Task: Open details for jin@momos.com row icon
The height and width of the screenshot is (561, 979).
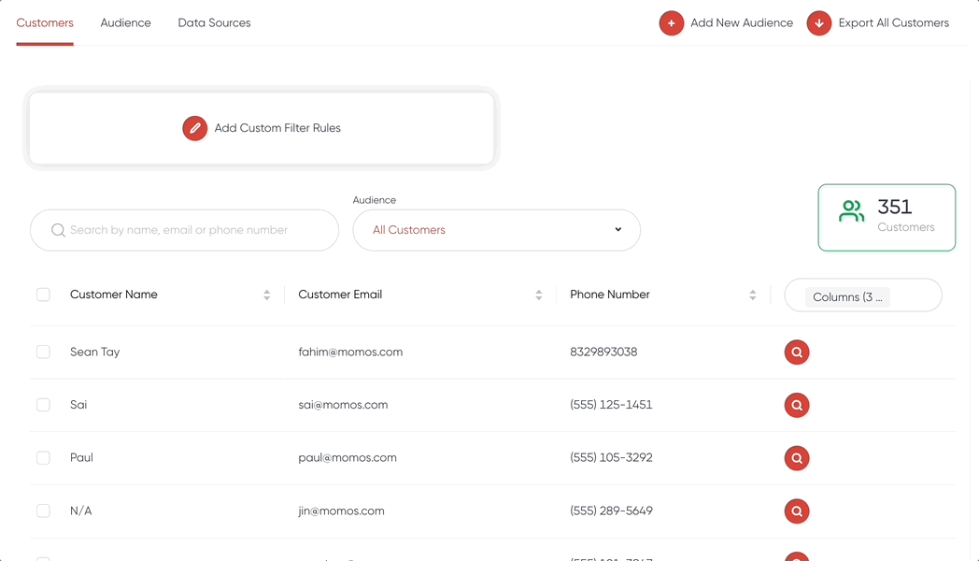Action: tap(797, 511)
